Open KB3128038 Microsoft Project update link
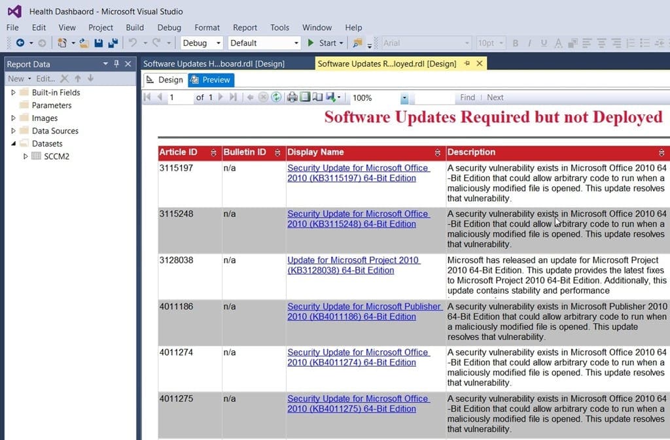The height and width of the screenshot is (440, 670). click(354, 265)
